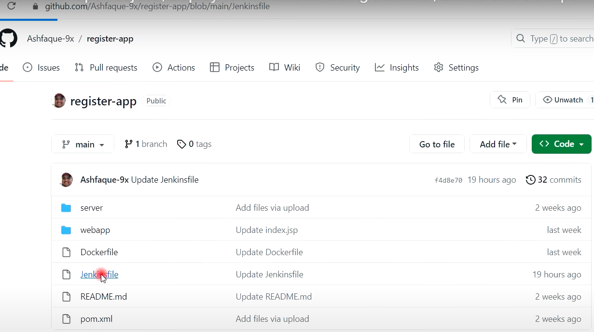Viewport: 594px width, 332px height.
Task: Click the server folder icon
Action: point(66,208)
